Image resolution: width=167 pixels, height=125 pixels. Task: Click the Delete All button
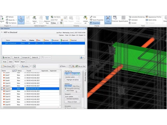click(35, 57)
